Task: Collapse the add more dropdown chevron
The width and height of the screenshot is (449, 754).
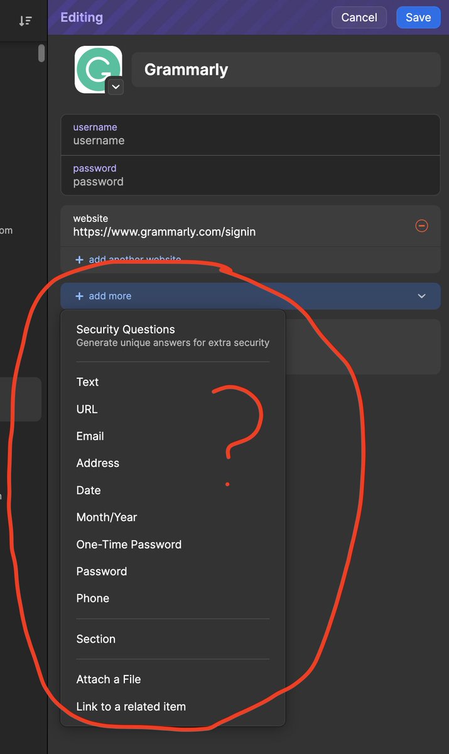Action: 421,296
